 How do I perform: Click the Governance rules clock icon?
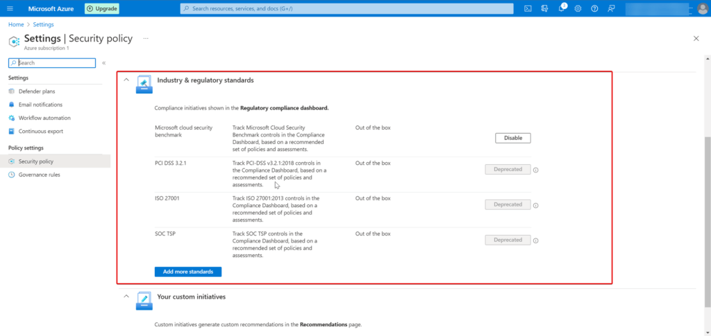click(x=12, y=175)
